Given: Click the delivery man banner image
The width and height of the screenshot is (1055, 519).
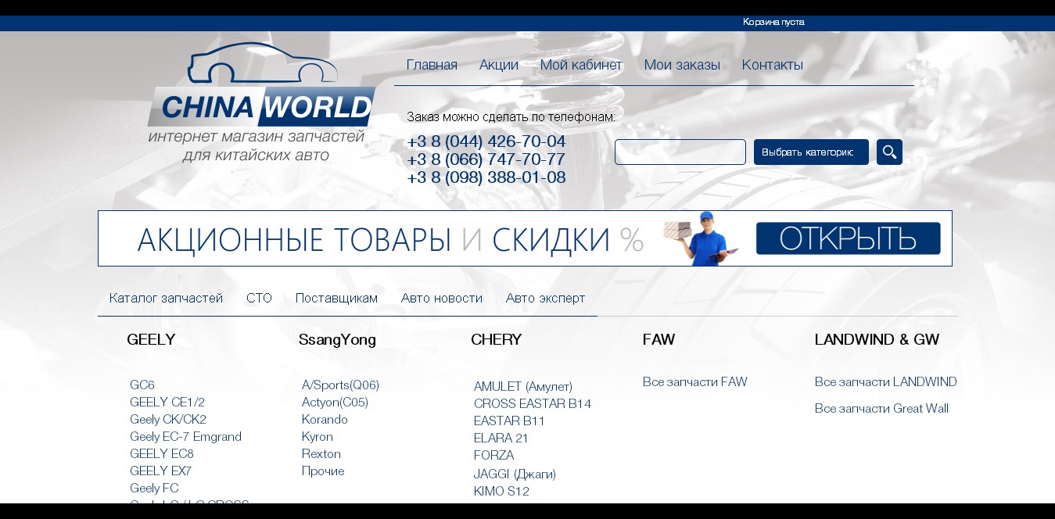Looking at the screenshot, I should pos(701,238).
